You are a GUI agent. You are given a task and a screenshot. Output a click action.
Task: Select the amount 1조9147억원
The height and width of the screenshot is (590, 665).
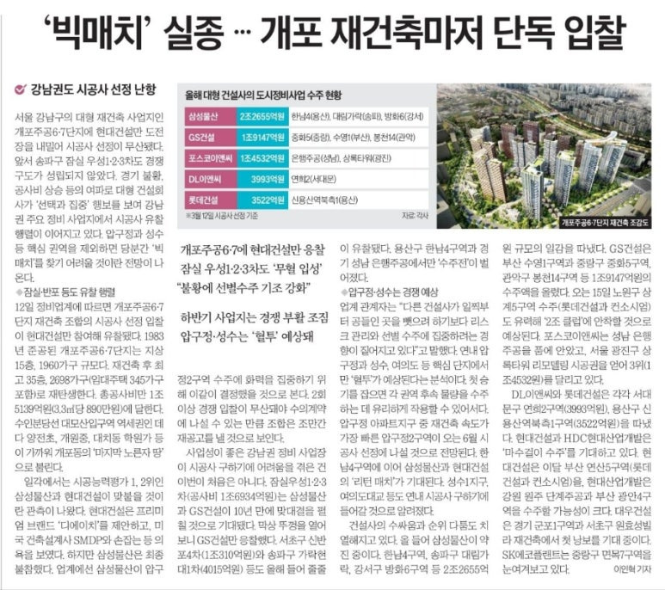click(262, 138)
